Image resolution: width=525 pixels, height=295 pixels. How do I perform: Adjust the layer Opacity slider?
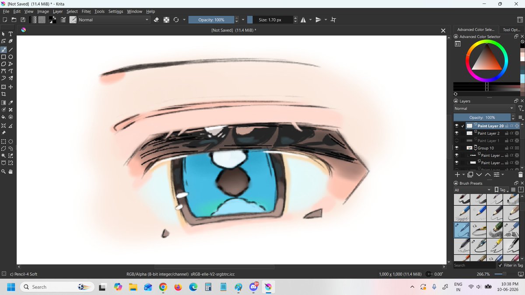pyautogui.click(x=482, y=118)
